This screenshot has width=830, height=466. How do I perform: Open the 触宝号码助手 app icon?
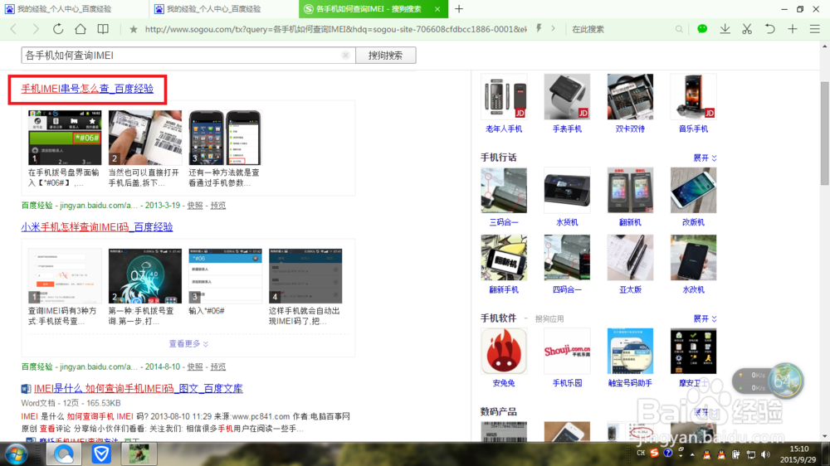pos(630,351)
